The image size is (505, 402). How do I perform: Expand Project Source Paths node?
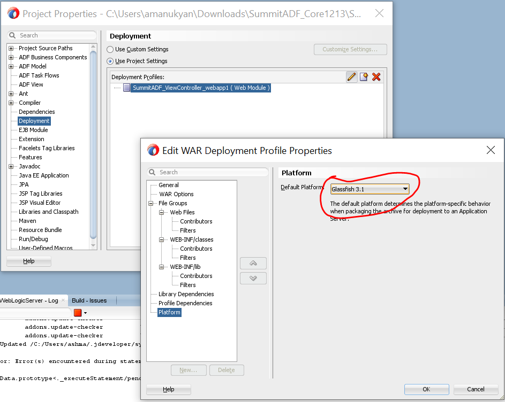(11, 48)
